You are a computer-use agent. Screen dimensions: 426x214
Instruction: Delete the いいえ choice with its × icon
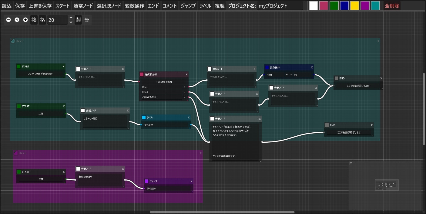184,92
